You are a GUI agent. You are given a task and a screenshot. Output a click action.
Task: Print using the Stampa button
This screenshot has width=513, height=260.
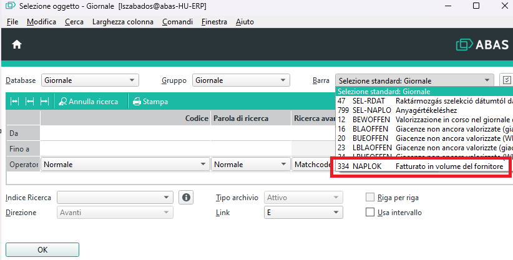[x=150, y=102]
